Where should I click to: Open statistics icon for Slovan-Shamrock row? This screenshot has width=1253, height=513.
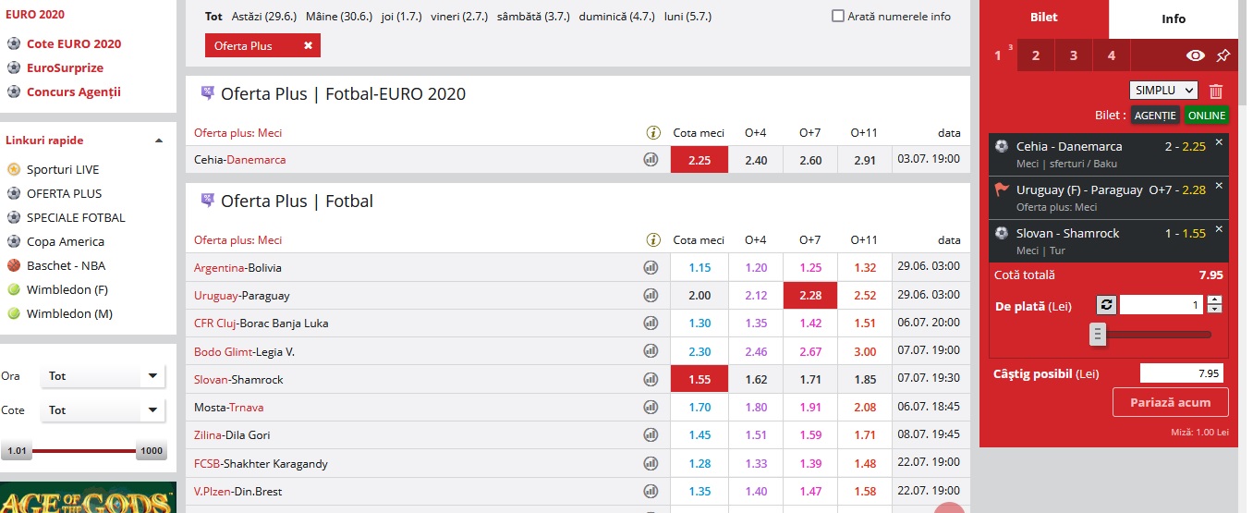pyautogui.click(x=651, y=379)
